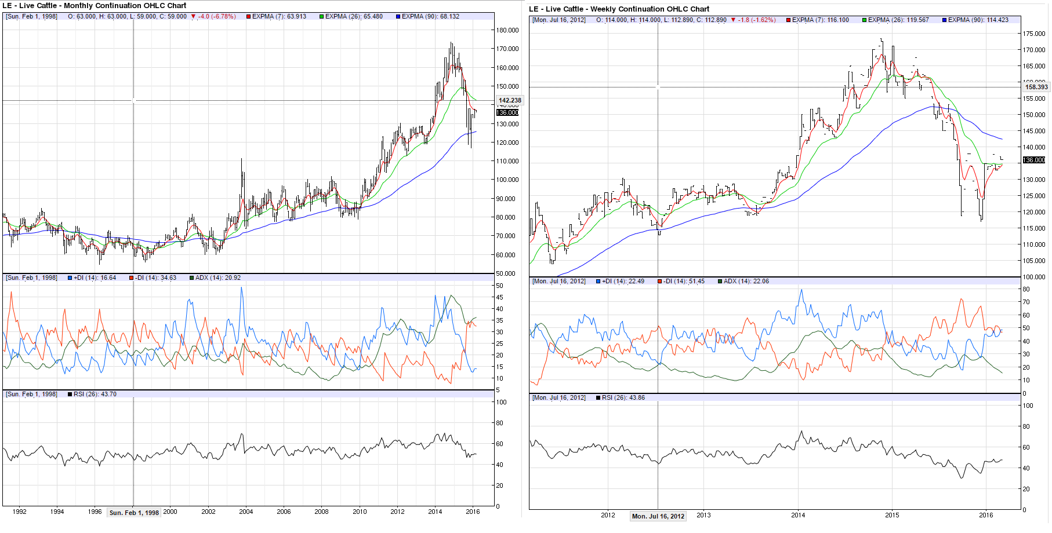Click '[Mon. Jul 16, 2012]' in weekly DI panel
The height and width of the screenshot is (533, 1052).
pos(559,282)
